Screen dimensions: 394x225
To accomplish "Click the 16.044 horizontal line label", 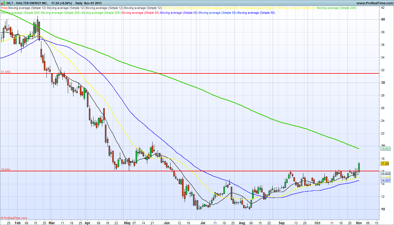I will click(5, 170).
